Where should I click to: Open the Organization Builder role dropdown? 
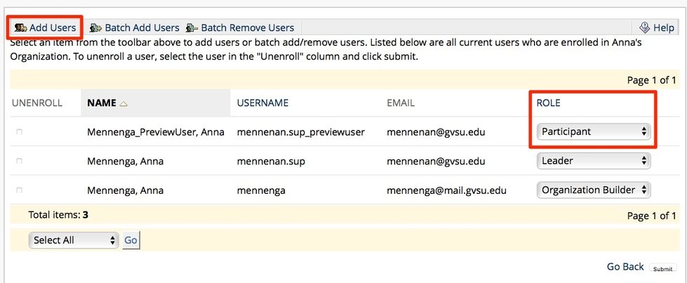point(594,190)
